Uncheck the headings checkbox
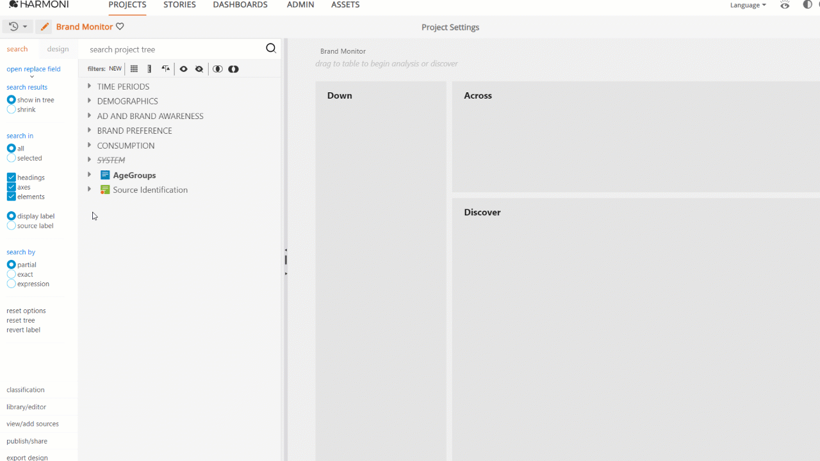 pyautogui.click(x=11, y=177)
